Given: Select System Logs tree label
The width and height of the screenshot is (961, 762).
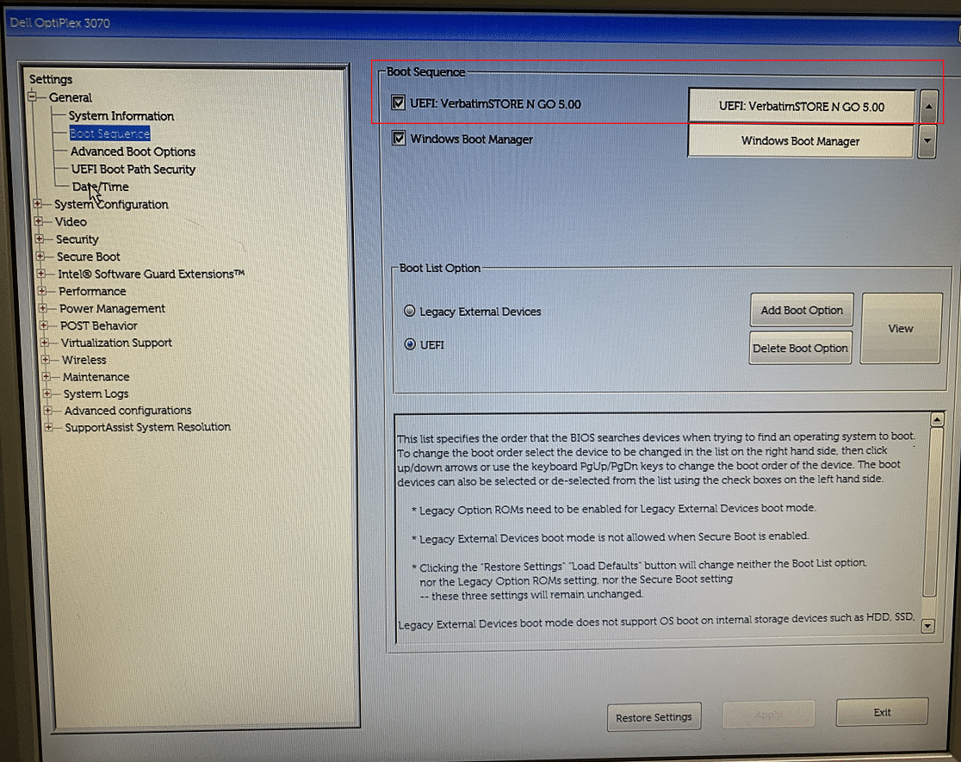Looking at the screenshot, I should [96, 393].
